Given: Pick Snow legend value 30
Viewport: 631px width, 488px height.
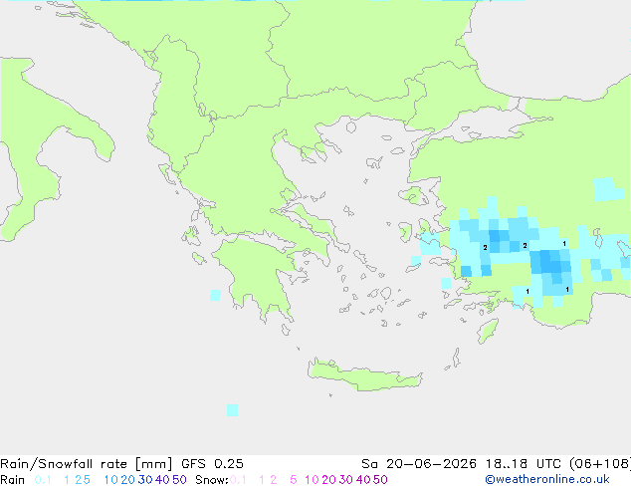Looking at the screenshot, I should [346, 480].
